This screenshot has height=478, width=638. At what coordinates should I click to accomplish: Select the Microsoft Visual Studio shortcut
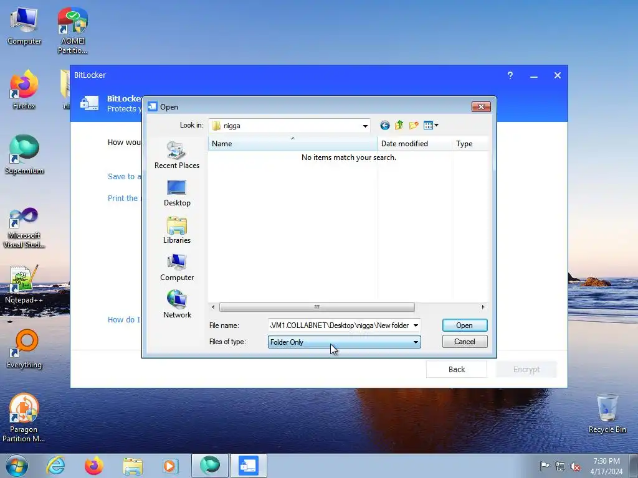click(x=24, y=228)
